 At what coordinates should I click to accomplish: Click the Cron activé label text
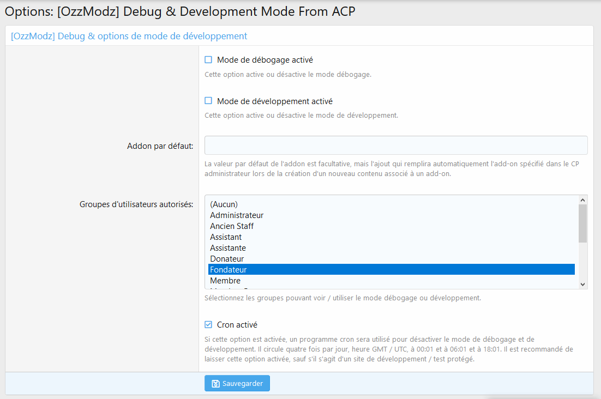point(237,325)
